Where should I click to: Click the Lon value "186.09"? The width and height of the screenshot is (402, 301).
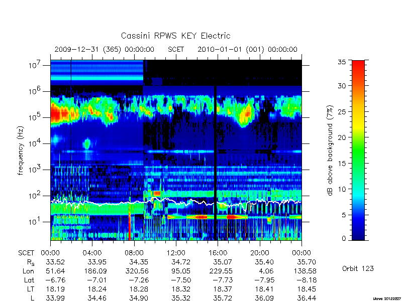tap(94, 271)
